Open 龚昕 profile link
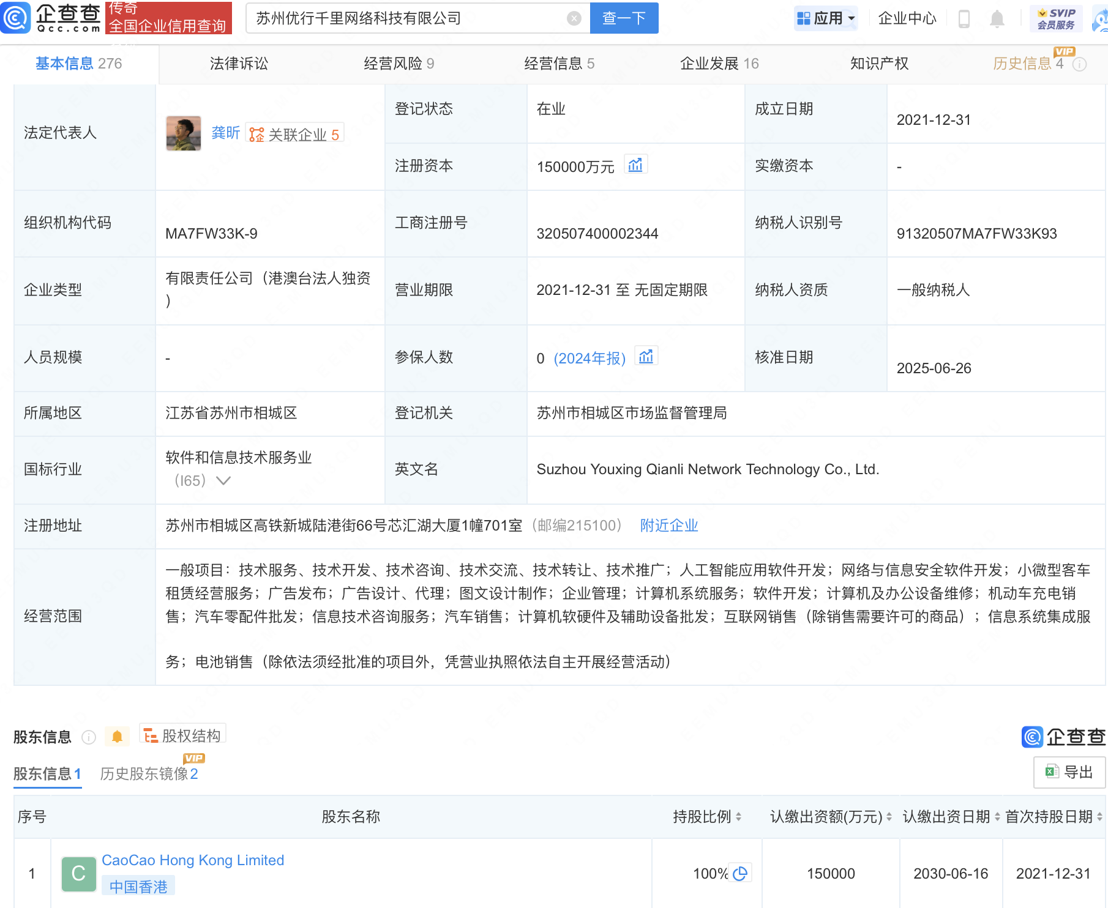 tap(226, 133)
